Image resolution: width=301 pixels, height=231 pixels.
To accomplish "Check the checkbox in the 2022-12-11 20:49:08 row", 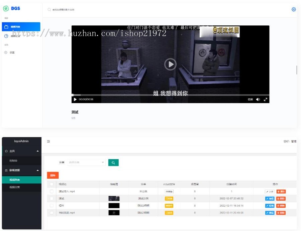I will pyautogui.click(x=52, y=213).
